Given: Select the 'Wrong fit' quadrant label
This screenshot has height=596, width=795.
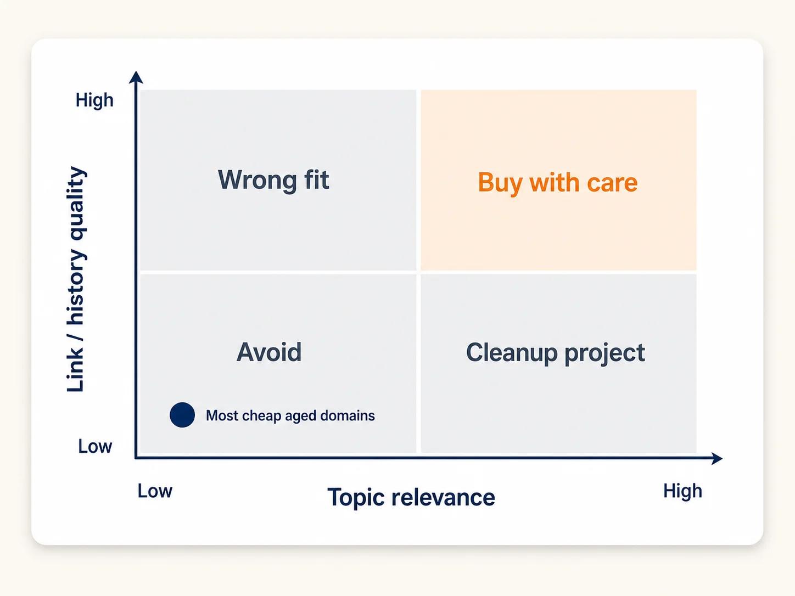Looking at the screenshot, I should tap(273, 180).
